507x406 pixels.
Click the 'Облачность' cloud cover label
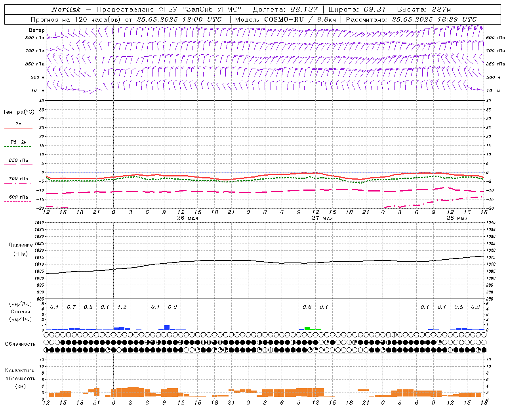(x=20, y=344)
